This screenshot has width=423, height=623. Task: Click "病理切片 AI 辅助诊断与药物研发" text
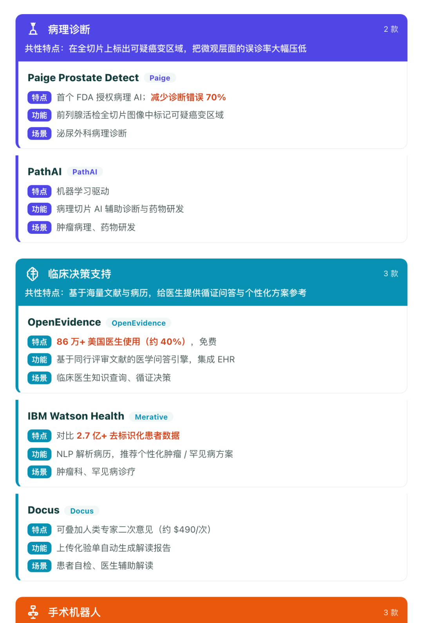(x=120, y=209)
